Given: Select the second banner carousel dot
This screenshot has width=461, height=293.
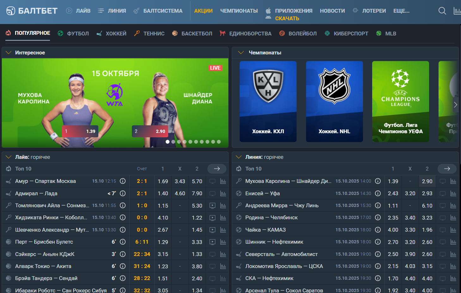Looking at the screenshot, I should [x=173, y=142].
